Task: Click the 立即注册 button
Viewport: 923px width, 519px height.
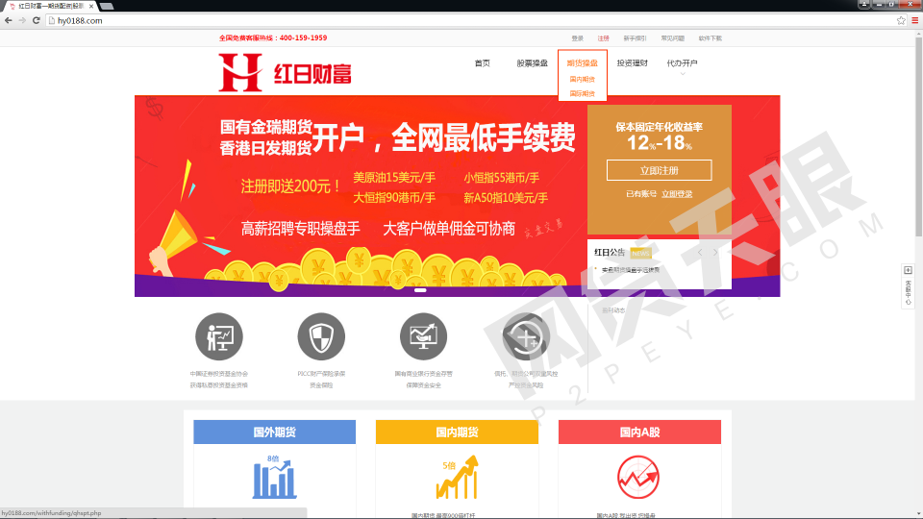Action: pyautogui.click(x=660, y=171)
